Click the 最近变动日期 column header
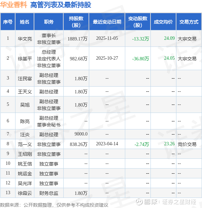Image resolution: width=202 pixels, height=208 pixels. (107, 22)
